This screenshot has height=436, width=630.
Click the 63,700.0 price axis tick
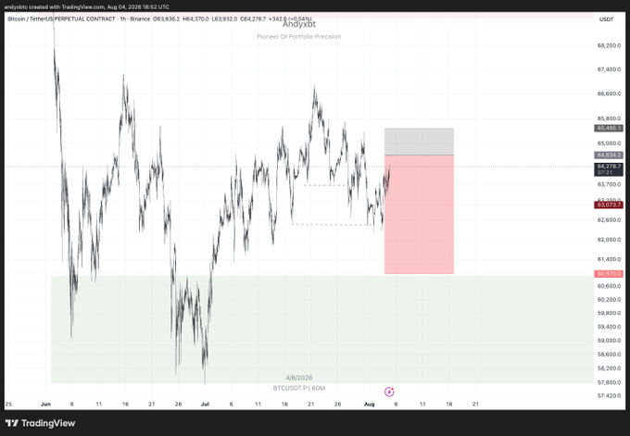point(609,185)
